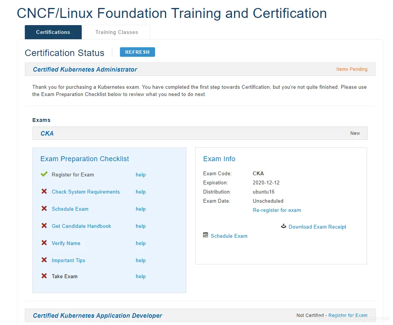
Task: Open help for Check System Requirements
Action: [141, 192]
